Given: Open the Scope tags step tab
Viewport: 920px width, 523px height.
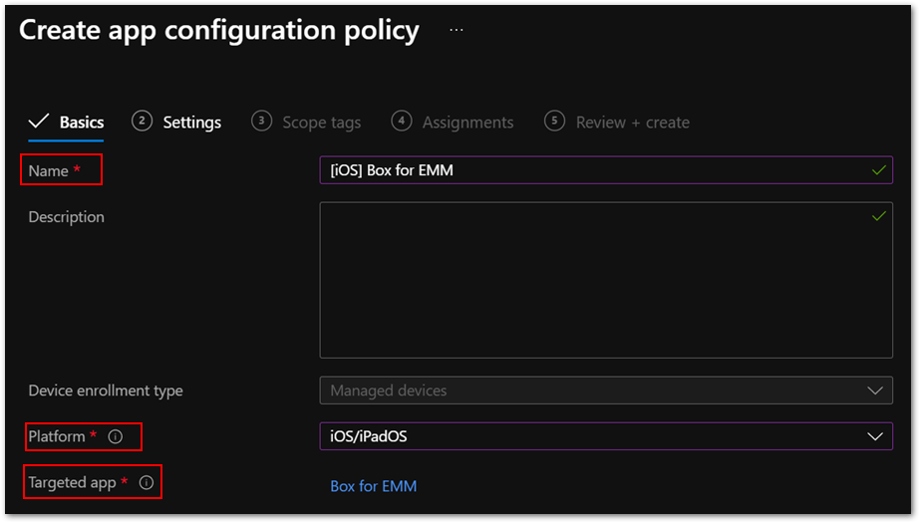Looking at the screenshot, I should tap(306, 122).
